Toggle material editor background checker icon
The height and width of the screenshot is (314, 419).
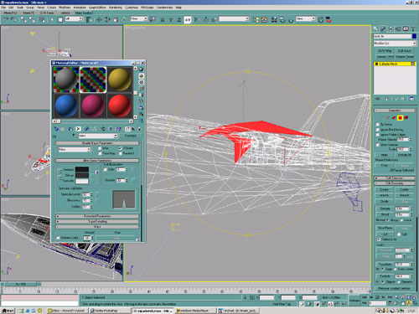142,82
